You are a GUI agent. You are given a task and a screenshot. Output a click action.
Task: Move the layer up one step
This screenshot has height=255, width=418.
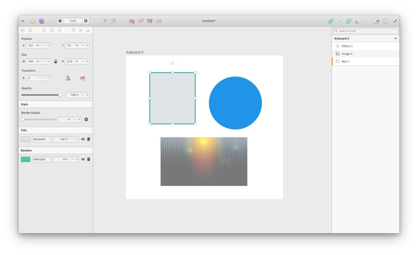[x=132, y=21]
